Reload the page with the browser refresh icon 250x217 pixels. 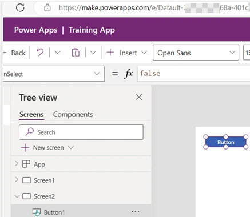(20, 7)
